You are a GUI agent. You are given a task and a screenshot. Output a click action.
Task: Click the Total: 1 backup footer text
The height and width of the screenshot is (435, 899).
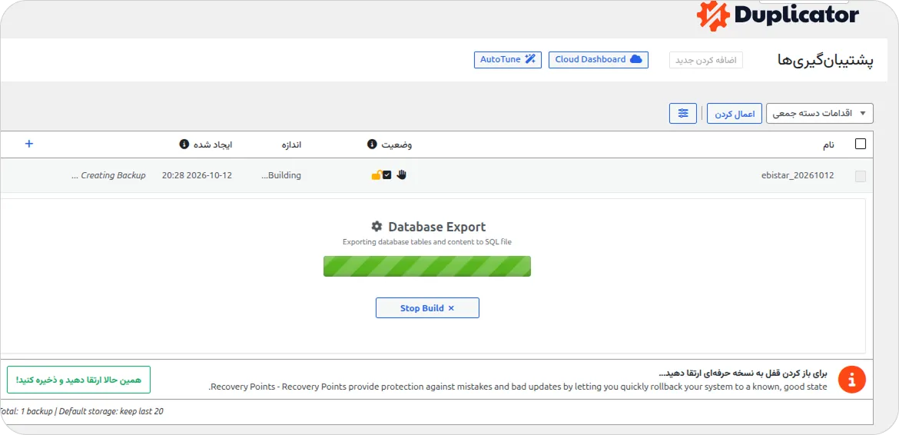pos(82,411)
